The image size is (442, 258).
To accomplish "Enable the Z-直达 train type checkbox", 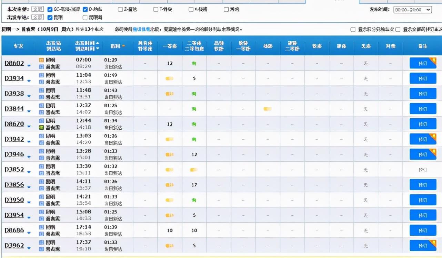I will click(120, 10).
